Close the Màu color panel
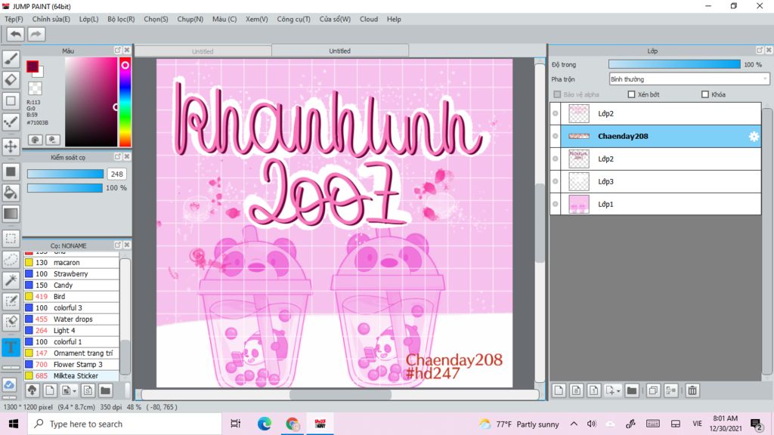 127,51
